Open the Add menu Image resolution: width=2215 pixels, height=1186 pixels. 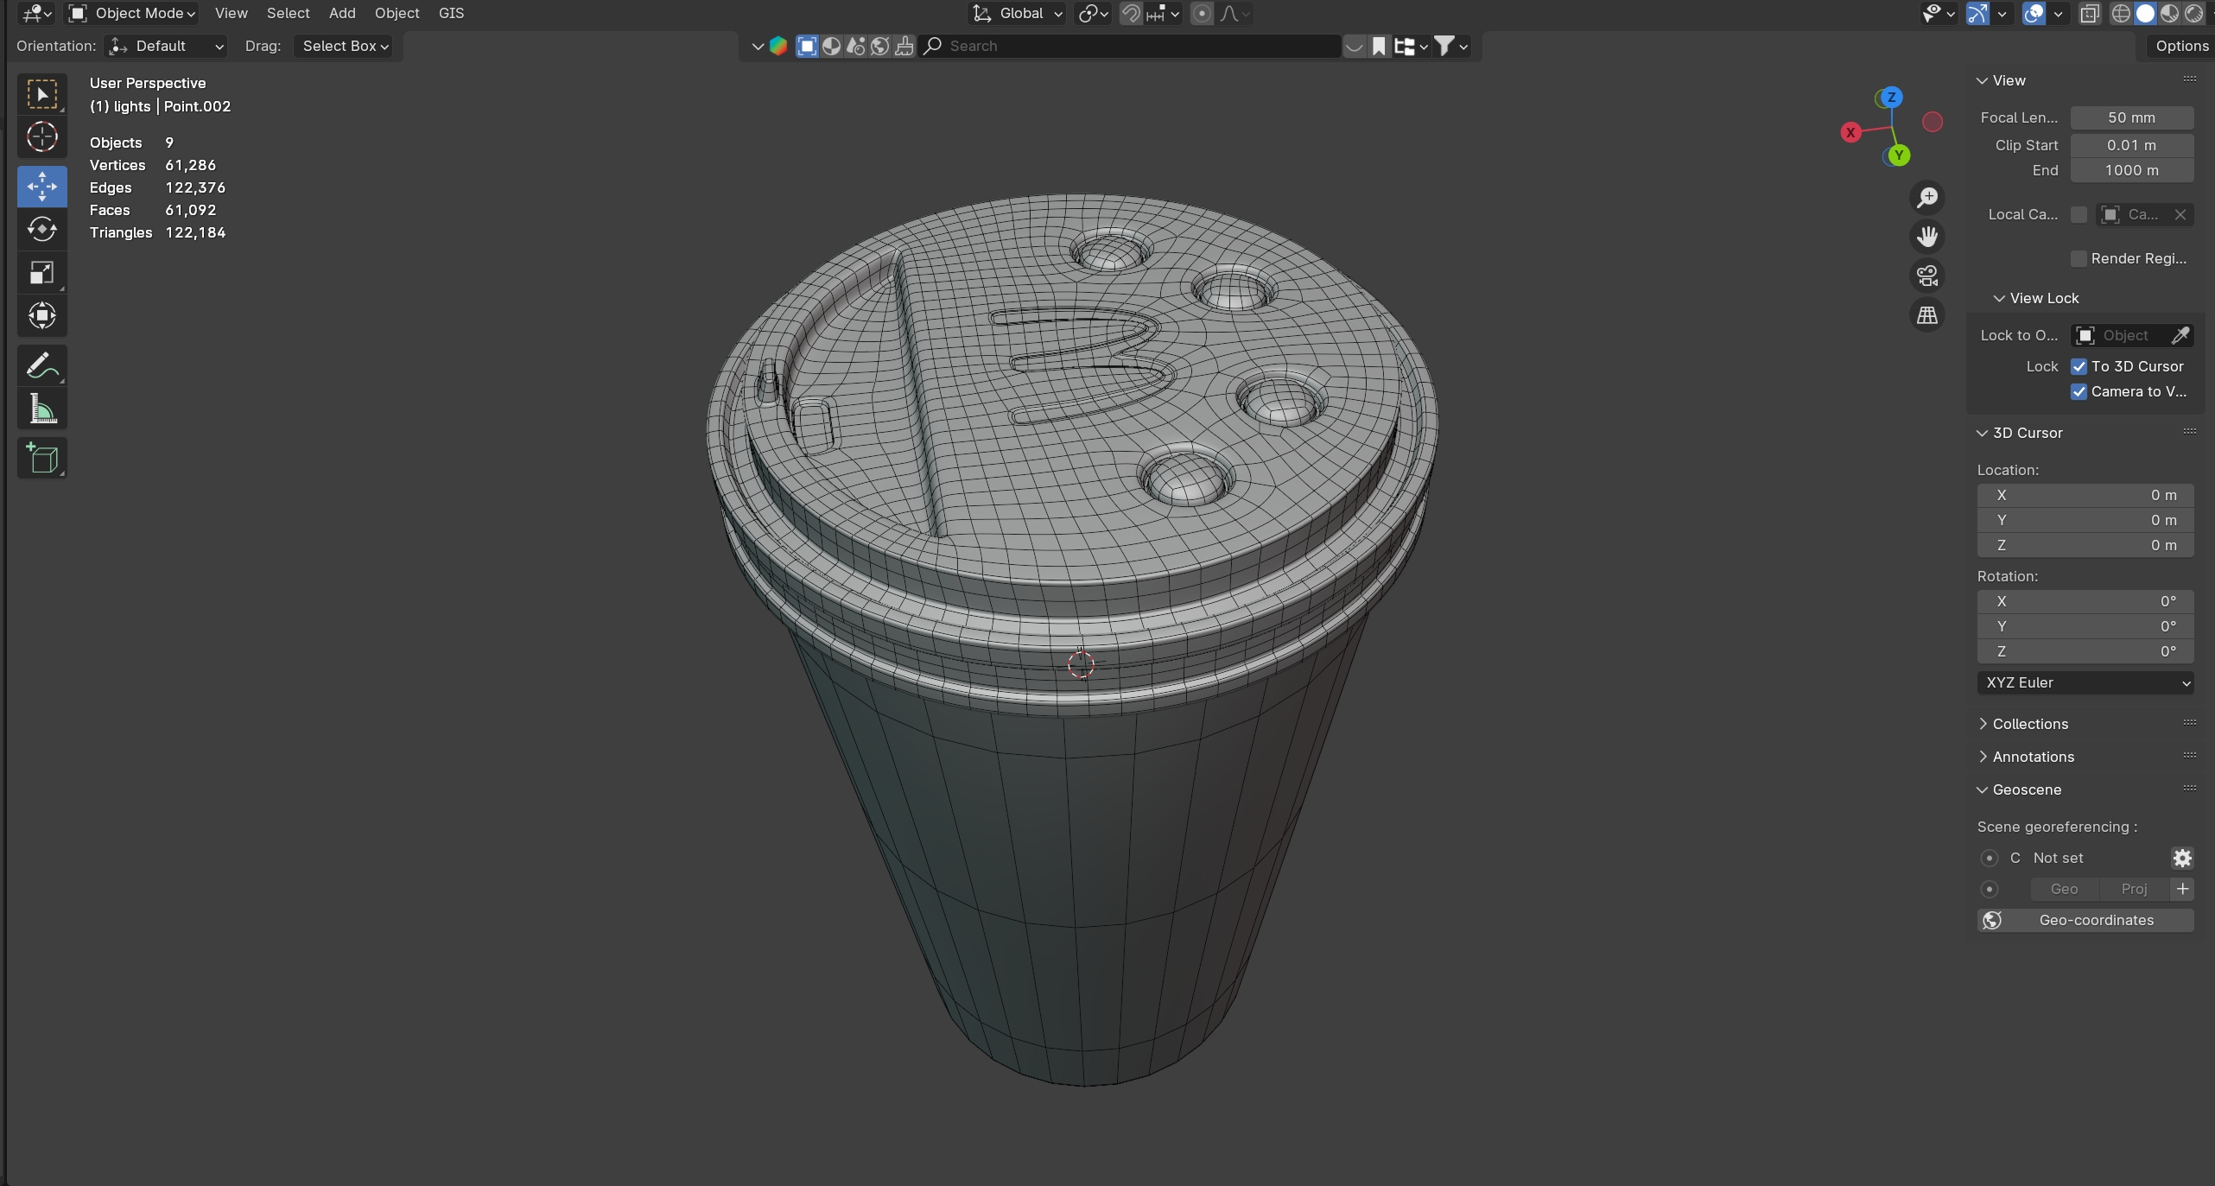click(342, 13)
